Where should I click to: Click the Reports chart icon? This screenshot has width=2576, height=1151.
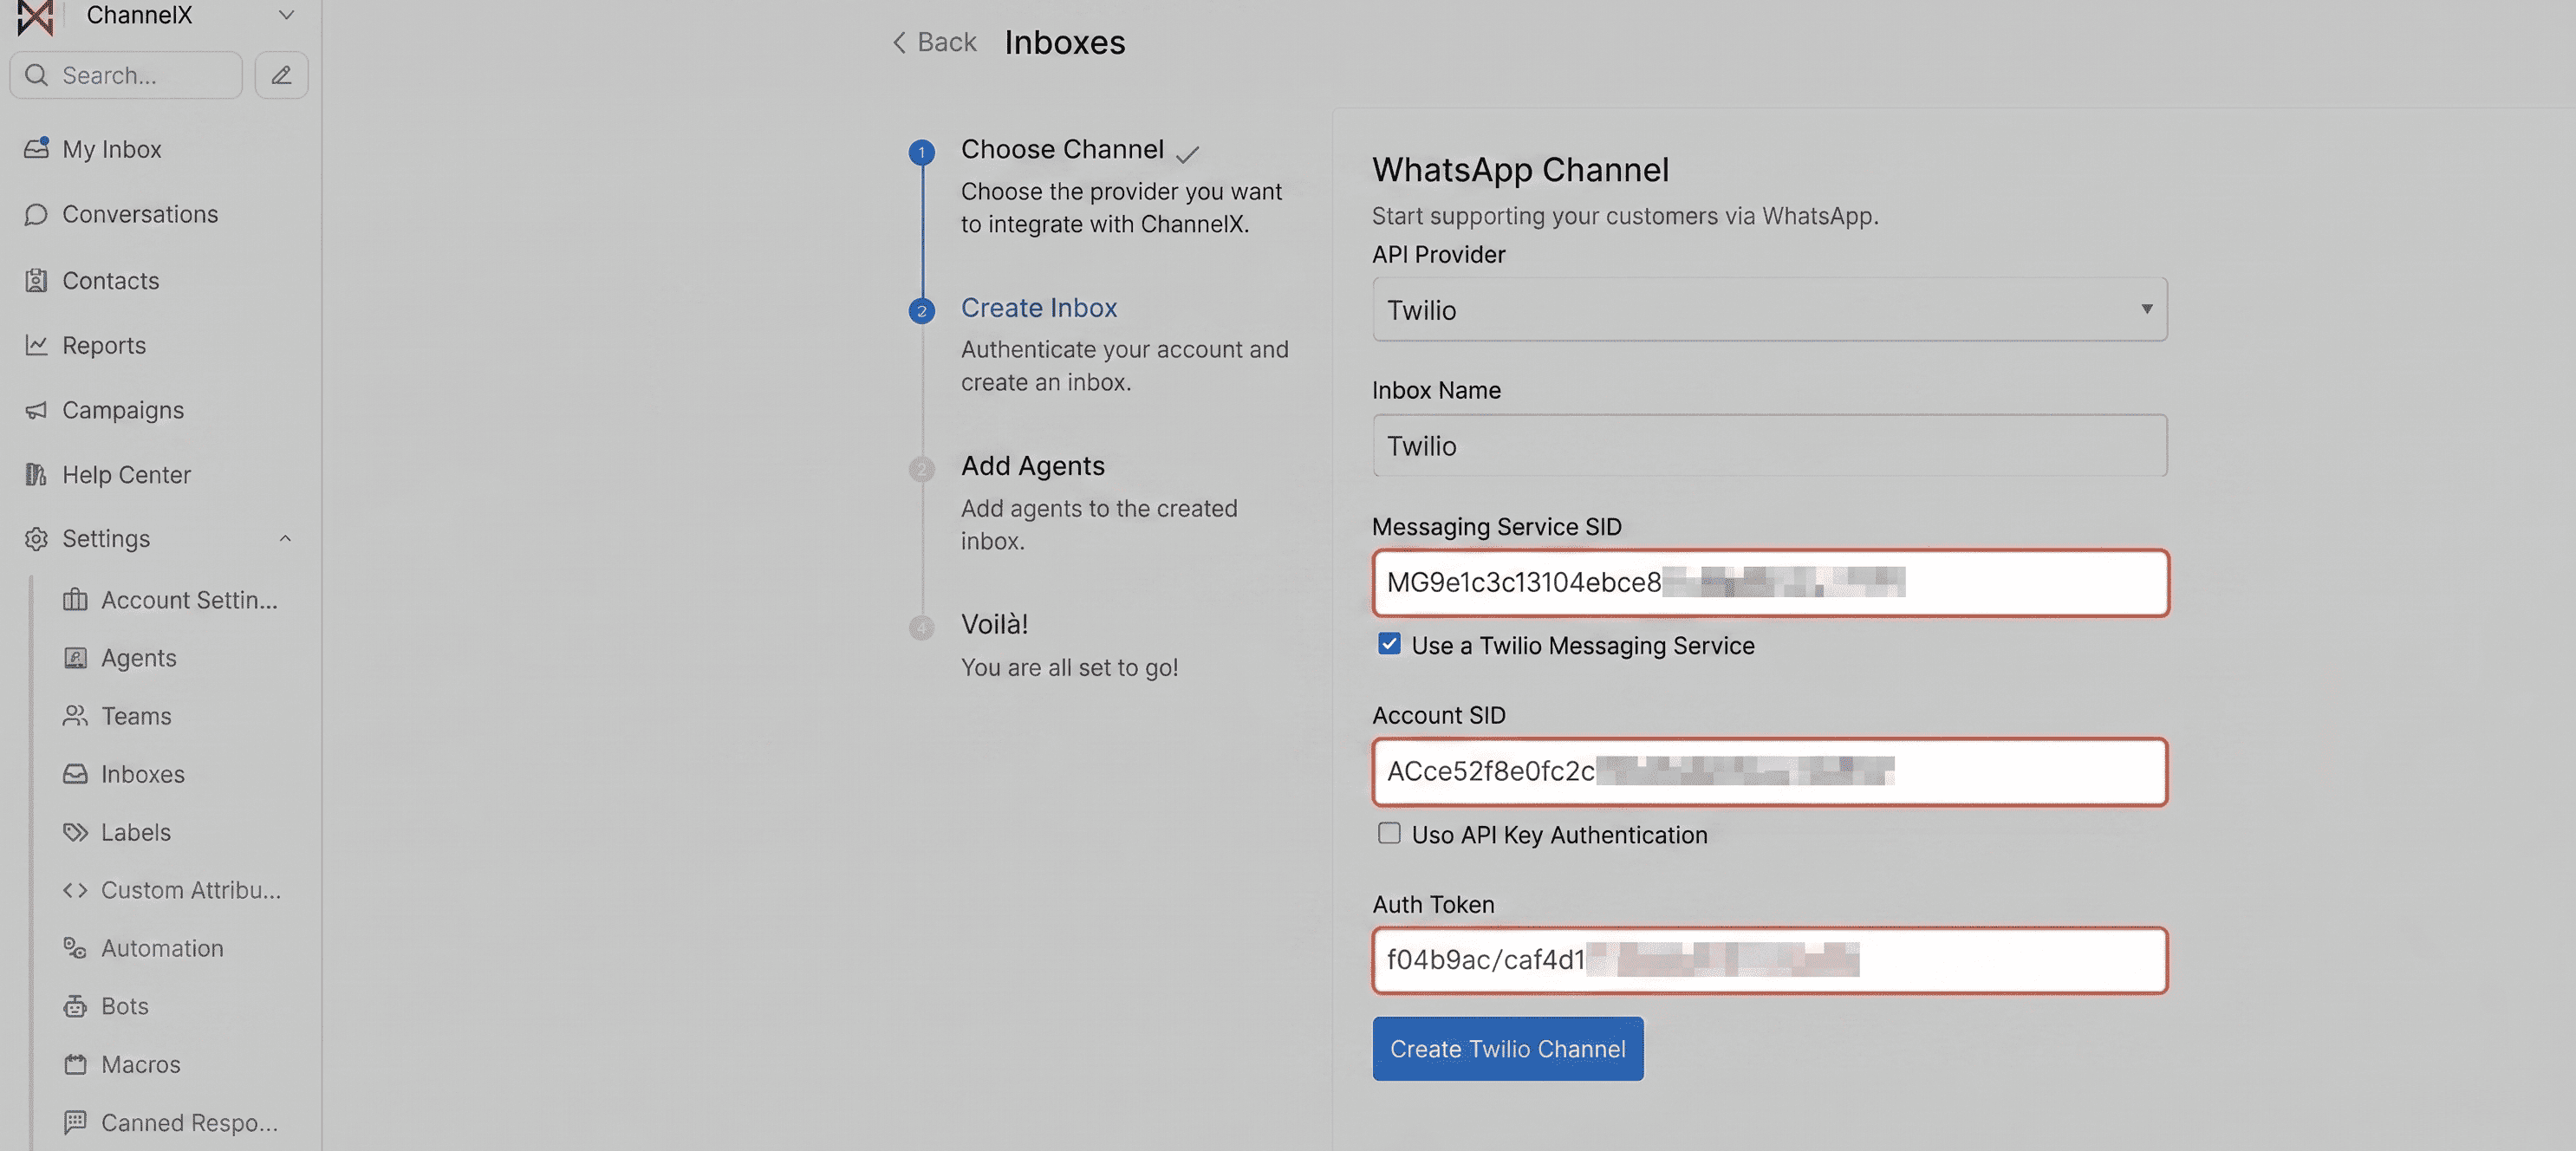pyautogui.click(x=36, y=345)
